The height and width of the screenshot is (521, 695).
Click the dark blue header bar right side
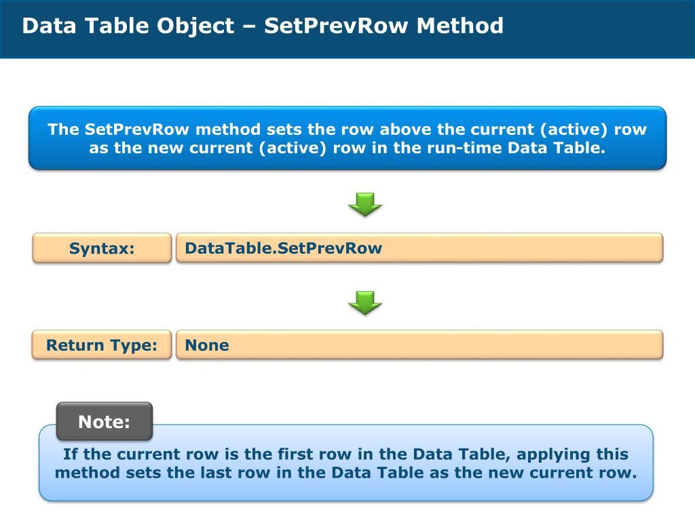(599, 28)
